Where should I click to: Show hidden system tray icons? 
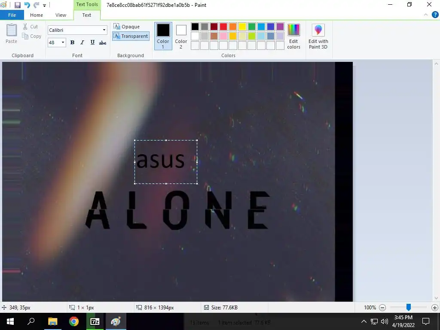tap(364, 321)
